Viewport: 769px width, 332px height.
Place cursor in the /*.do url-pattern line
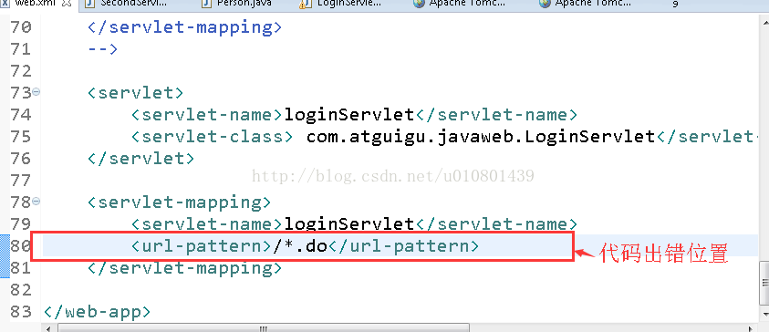(x=305, y=245)
